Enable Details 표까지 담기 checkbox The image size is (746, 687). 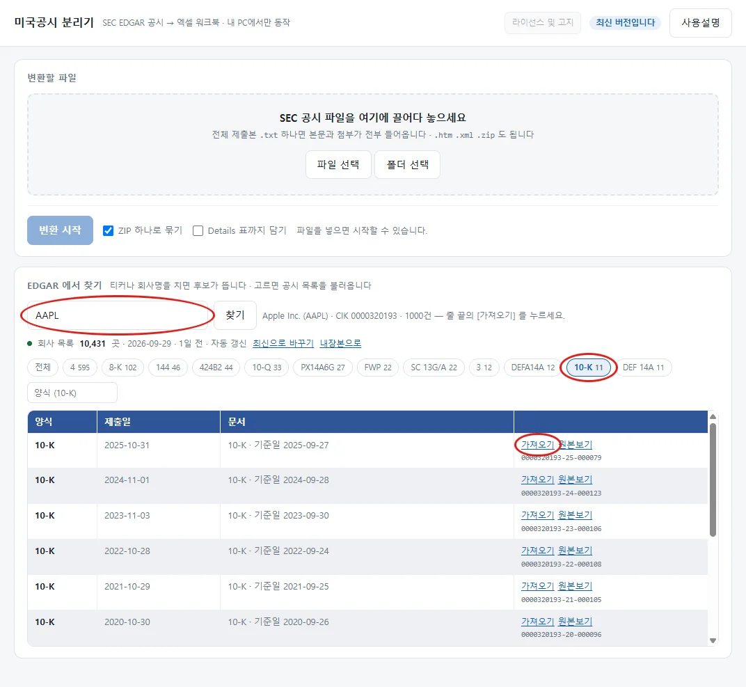pyautogui.click(x=198, y=231)
